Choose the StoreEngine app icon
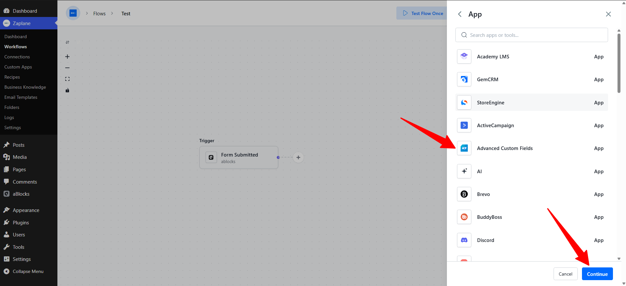This screenshot has height=286, width=626. (x=464, y=102)
